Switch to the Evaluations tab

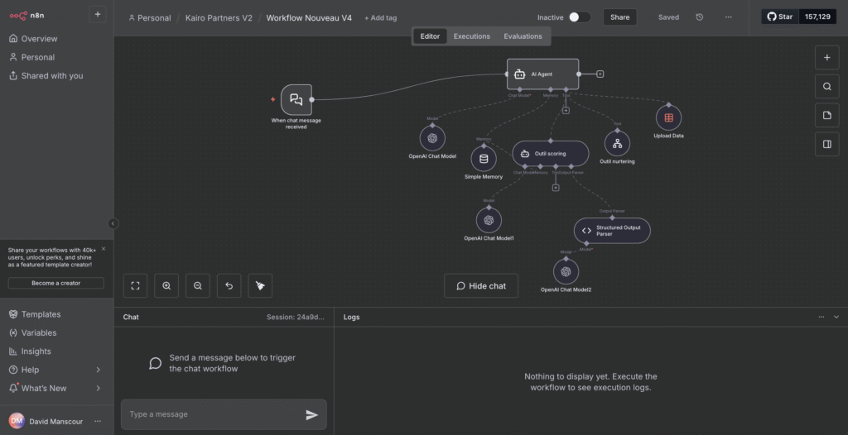click(x=523, y=36)
